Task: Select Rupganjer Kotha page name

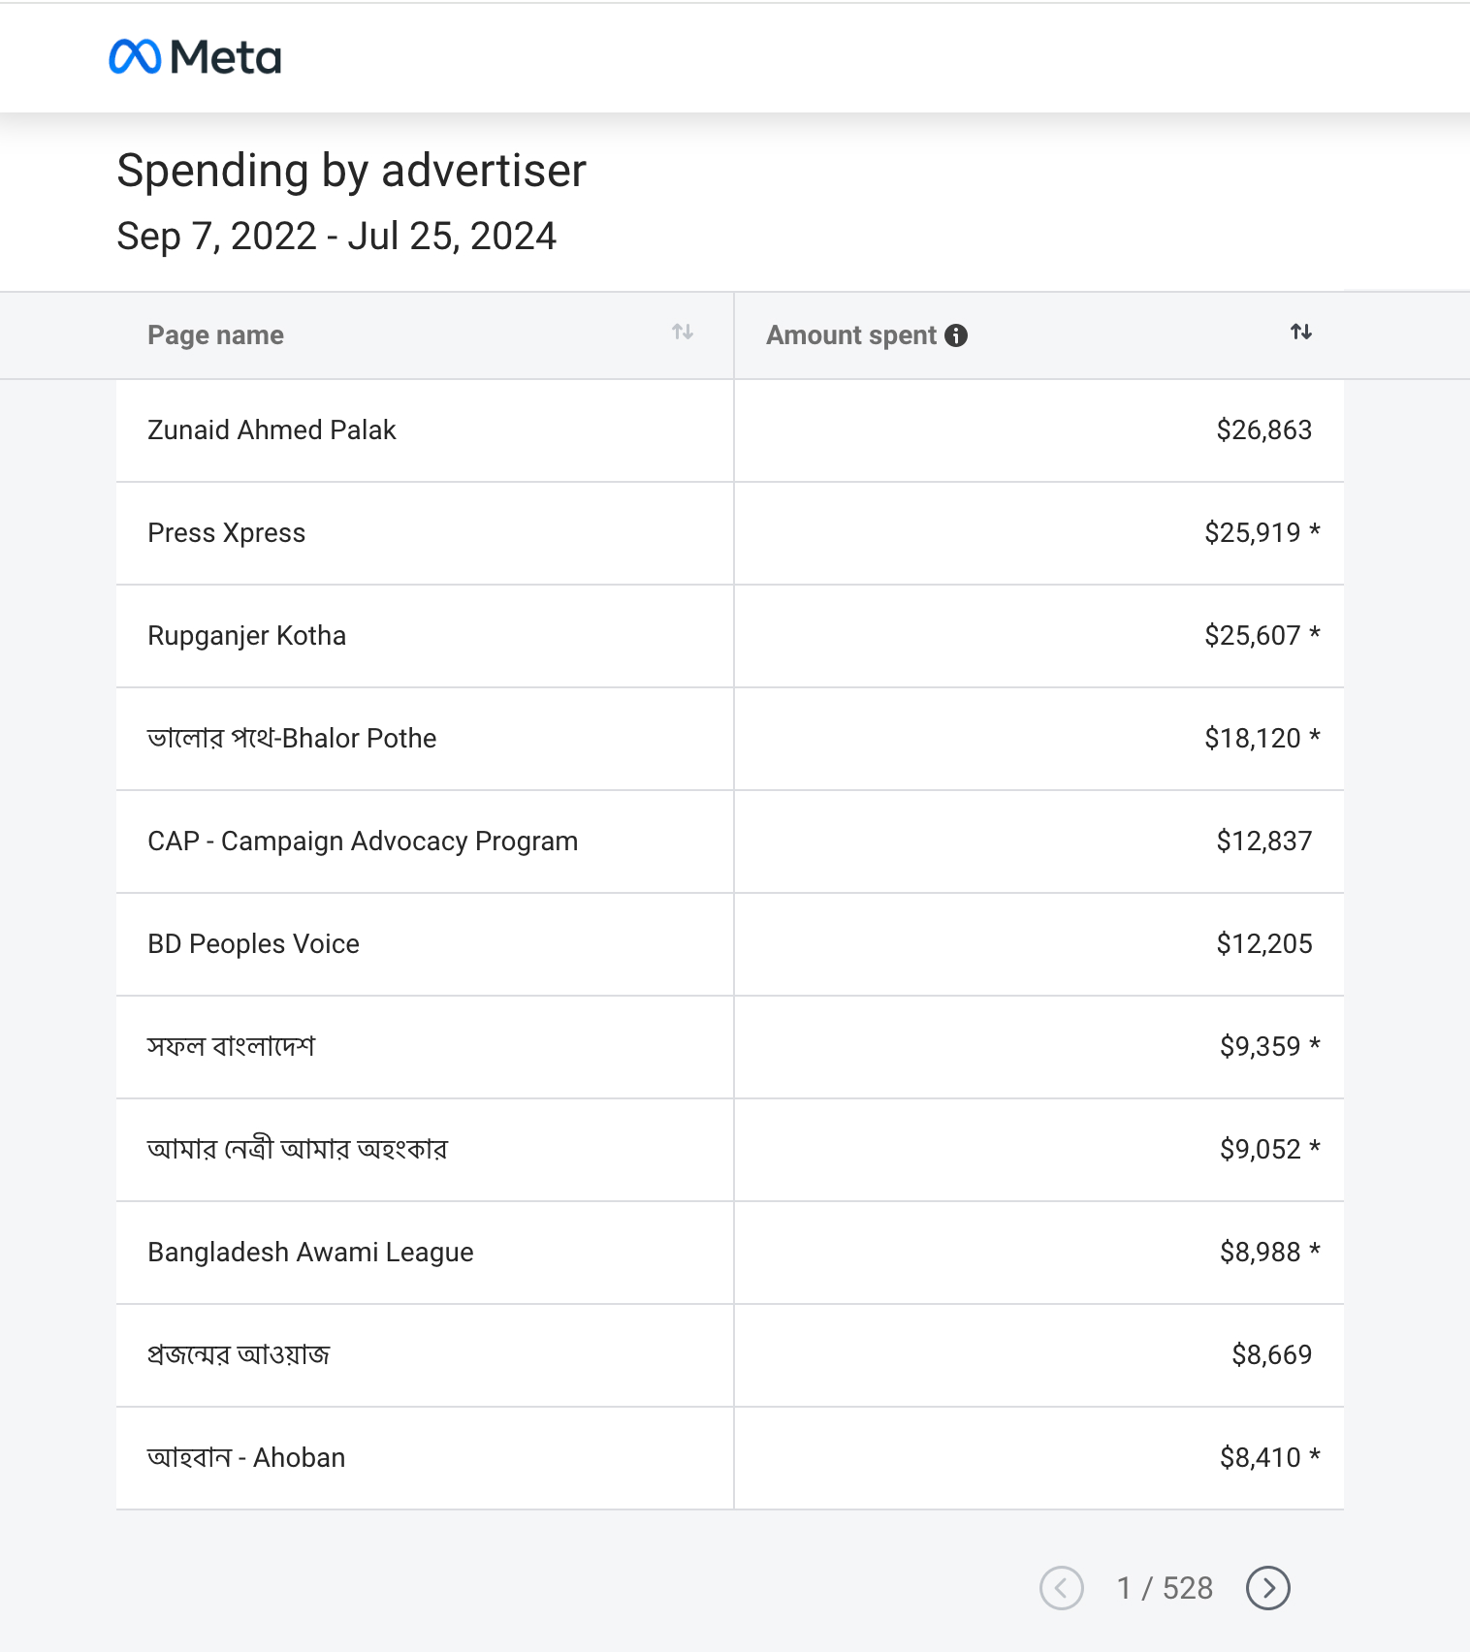Action: click(246, 636)
